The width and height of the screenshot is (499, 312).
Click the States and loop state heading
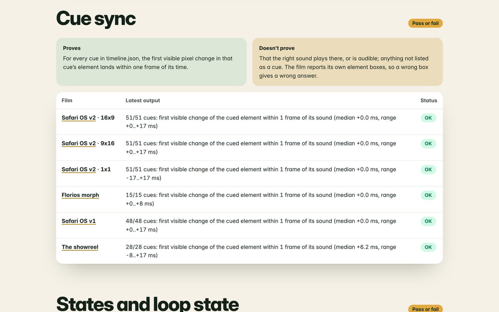click(148, 304)
